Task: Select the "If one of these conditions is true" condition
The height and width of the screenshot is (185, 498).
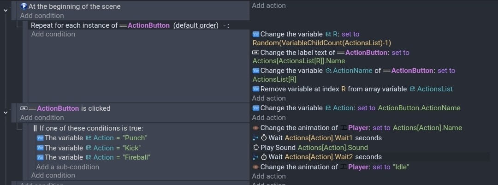Action: (x=91, y=128)
